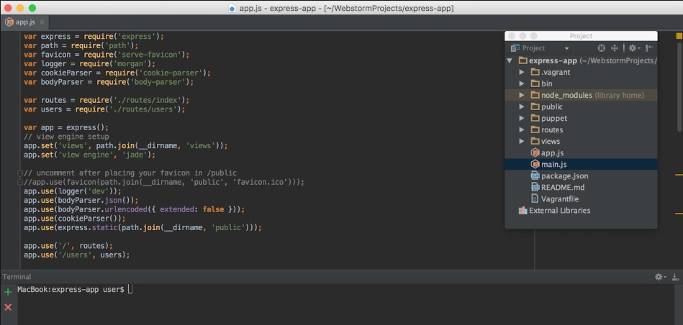Click the bin folder icon
The height and width of the screenshot is (325, 683).
tap(535, 83)
